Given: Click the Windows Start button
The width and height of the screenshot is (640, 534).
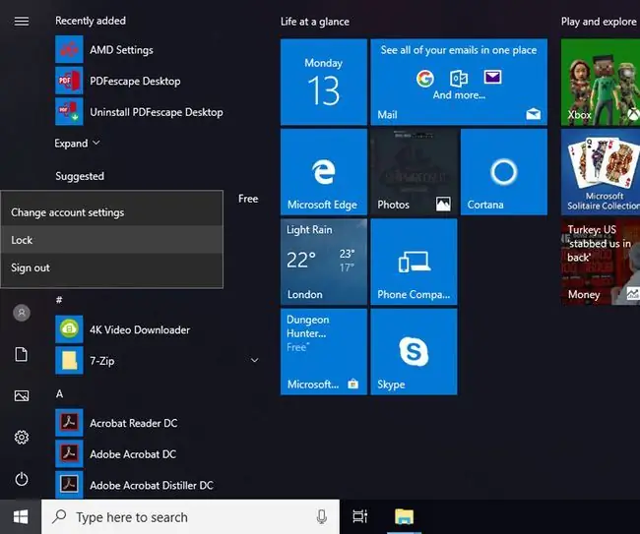Looking at the screenshot, I should pos(21,517).
